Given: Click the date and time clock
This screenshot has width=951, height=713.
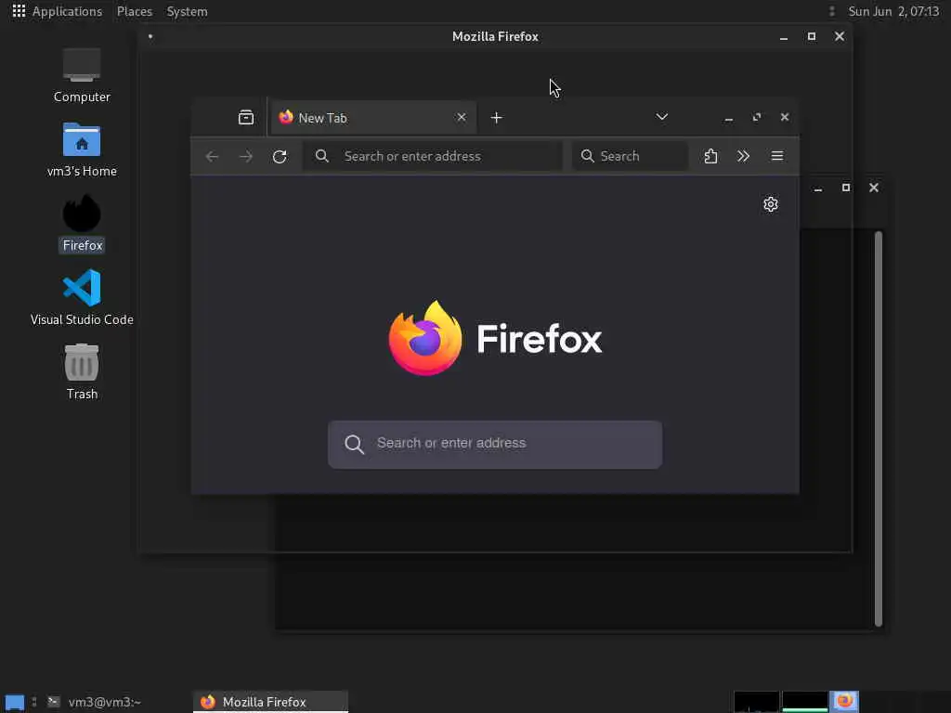Looking at the screenshot, I should tap(893, 11).
